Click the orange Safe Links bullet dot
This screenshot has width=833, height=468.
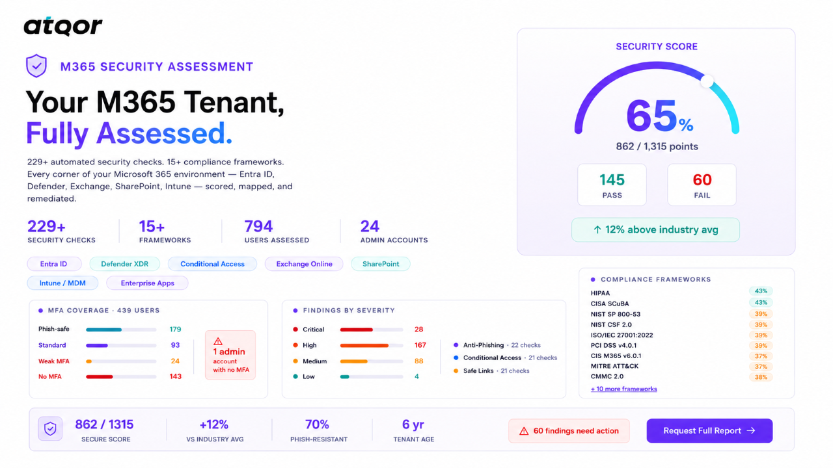click(456, 371)
